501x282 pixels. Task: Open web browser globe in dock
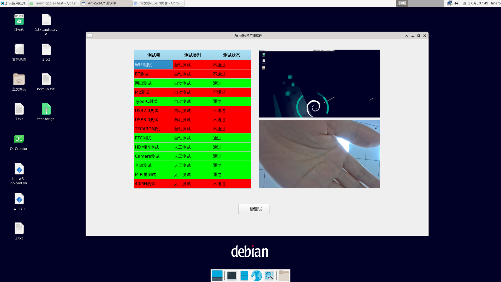[257, 276]
